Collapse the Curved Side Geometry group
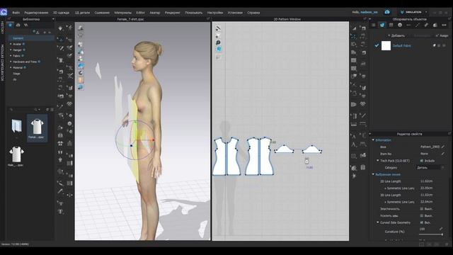The width and height of the screenshot is (453, 255). click(x=377, y=222)
